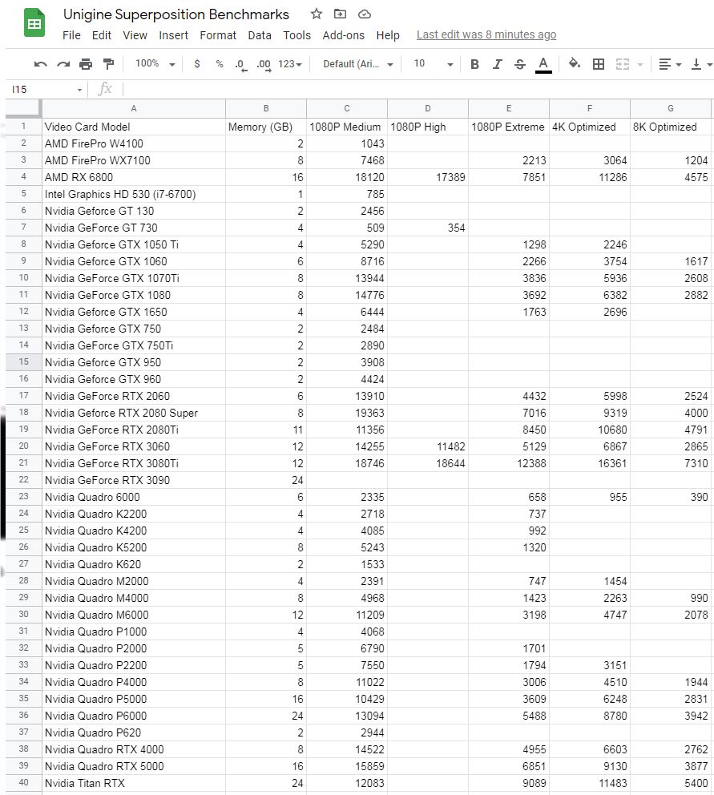Open the 123 number format dropdown
This screenshot has width=714, height=795.
coord(290,64)
